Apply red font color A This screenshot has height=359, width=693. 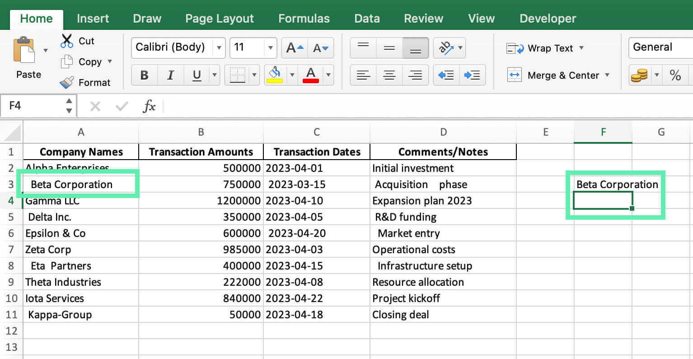click(x=311, y=75)
